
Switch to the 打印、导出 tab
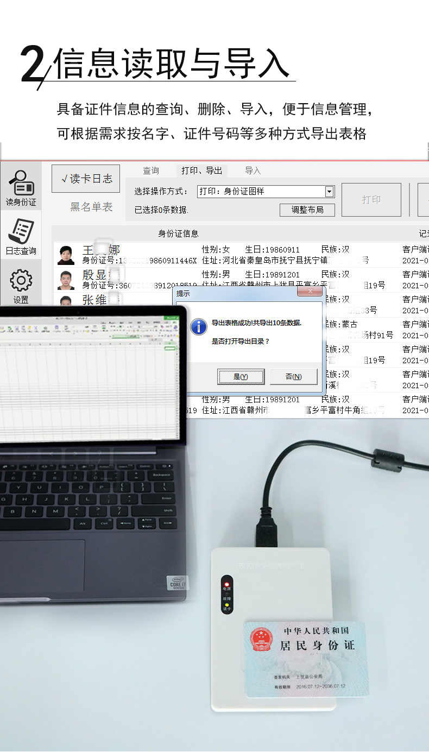tap(201, 170)
